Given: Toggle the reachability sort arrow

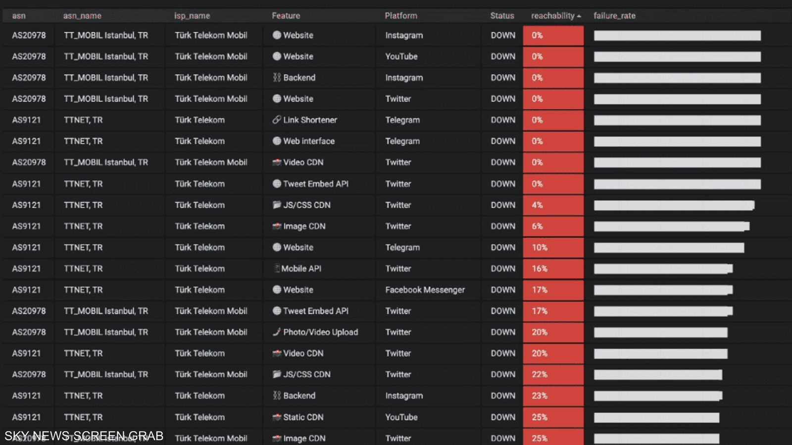Looking at the screenshot, I should tap(579, 16).
